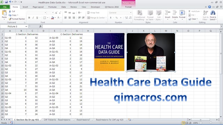The height and width of the screenshot is (125, 223).
Task: Toggle Align Text Right
Action: pos(74,18)
